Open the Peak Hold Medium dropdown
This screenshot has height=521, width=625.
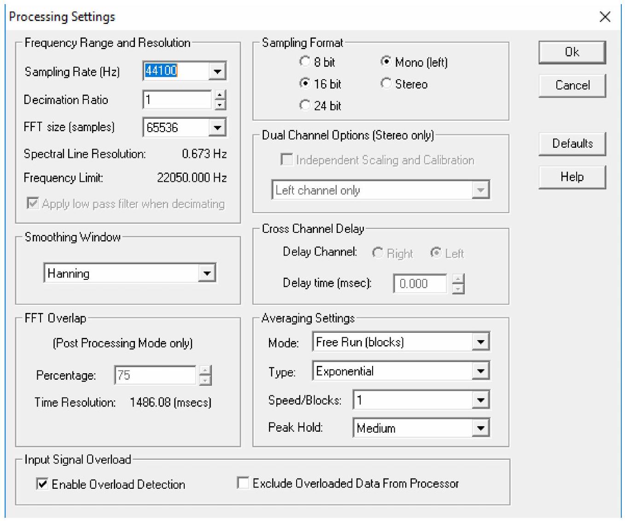click(x=480, y=428)
